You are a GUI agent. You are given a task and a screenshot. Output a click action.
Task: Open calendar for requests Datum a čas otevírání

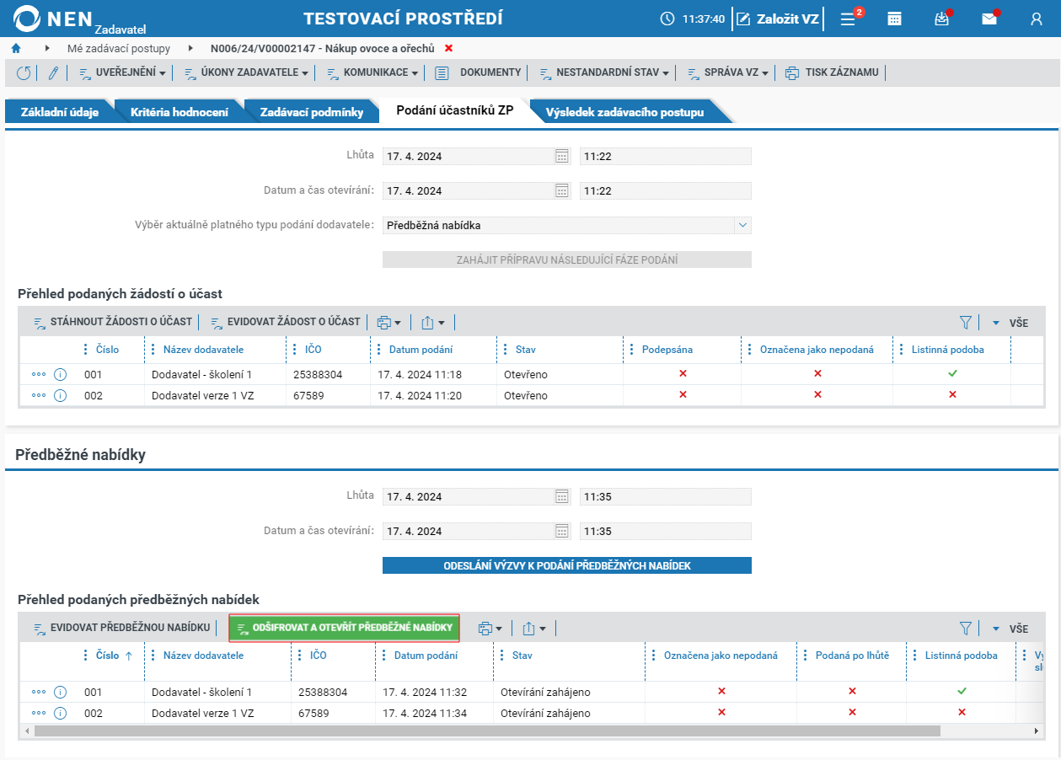point(562,190)
